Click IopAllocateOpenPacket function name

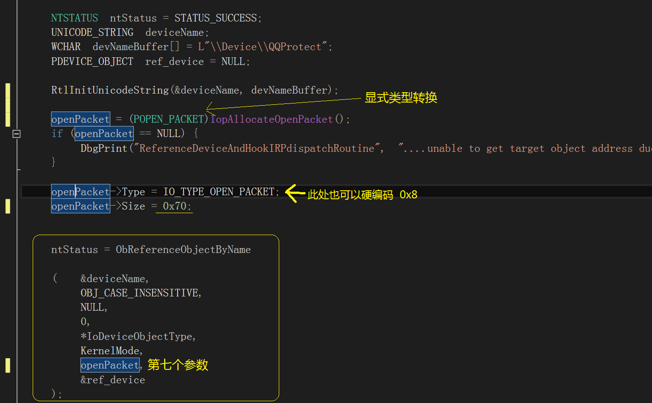tap(272, 119)
